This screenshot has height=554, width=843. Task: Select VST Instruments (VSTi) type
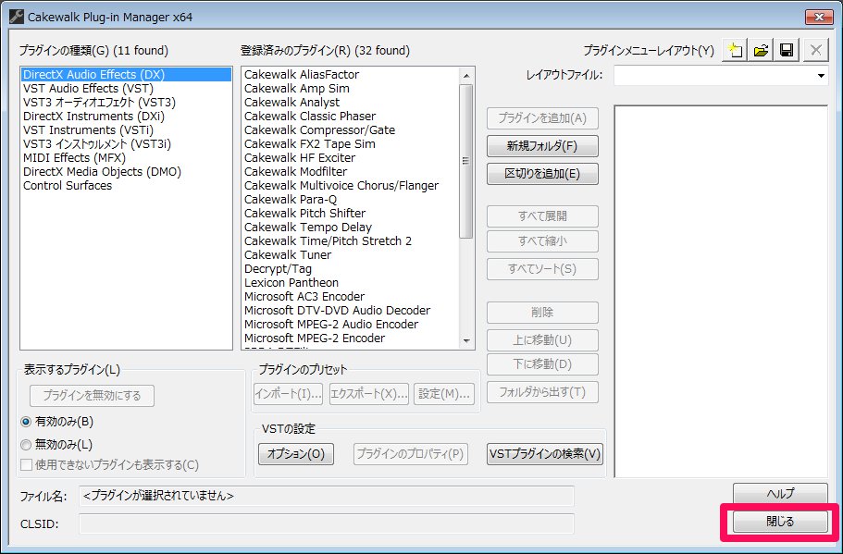pos(127,130)
